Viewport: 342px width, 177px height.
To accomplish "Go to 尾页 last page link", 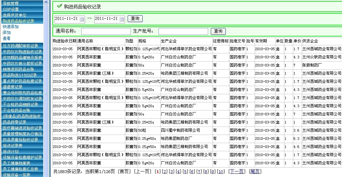I will pyautogui.click(x=255, y=171).
